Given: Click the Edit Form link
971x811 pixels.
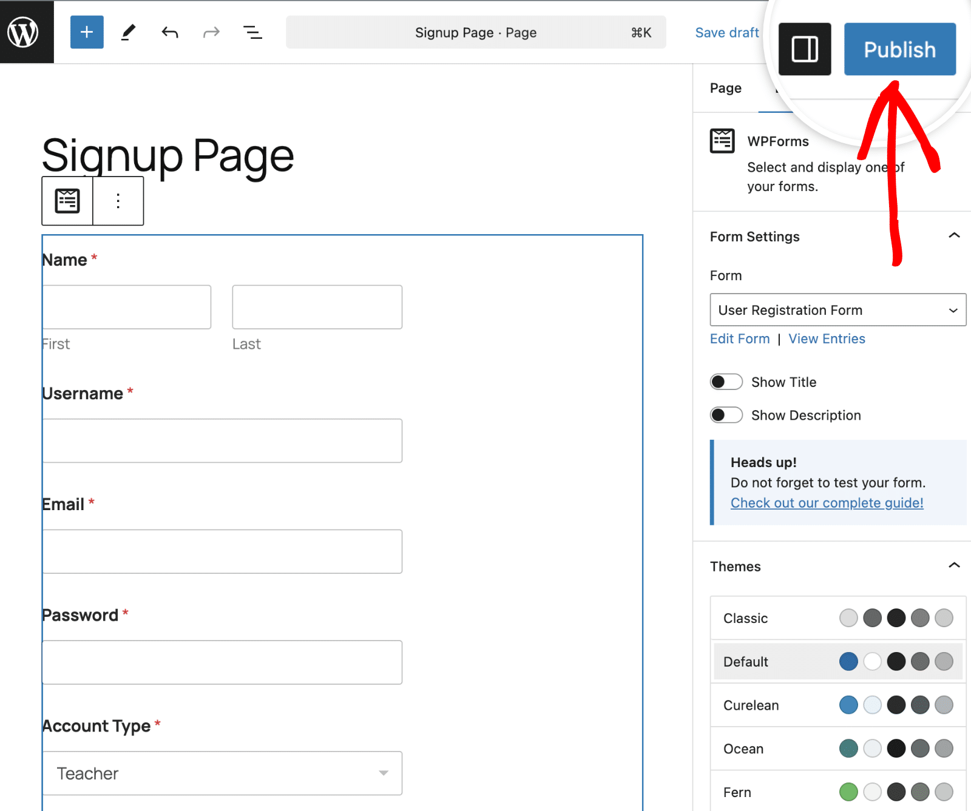Looking at the screenshot, I should tap(740, 338).
